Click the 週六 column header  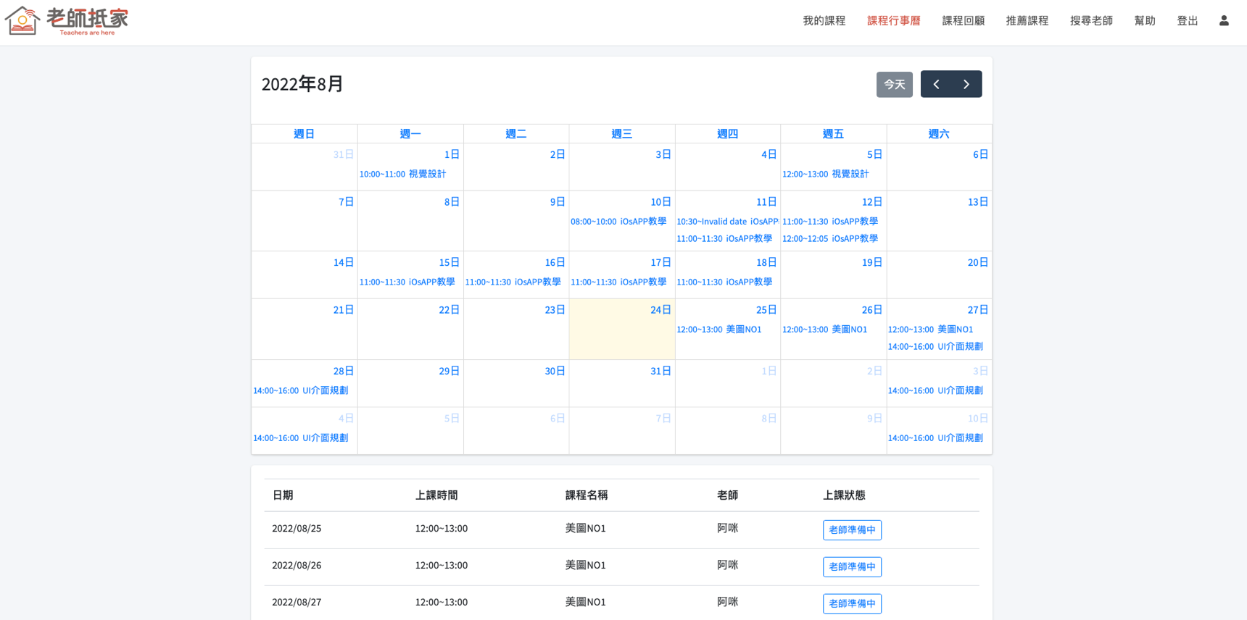(x=939, y=134)
